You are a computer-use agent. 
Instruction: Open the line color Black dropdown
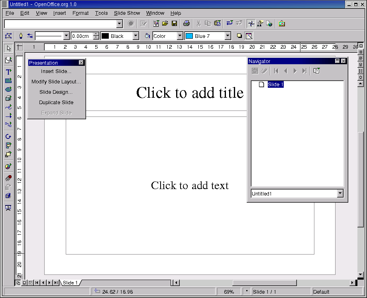(135, 36)
